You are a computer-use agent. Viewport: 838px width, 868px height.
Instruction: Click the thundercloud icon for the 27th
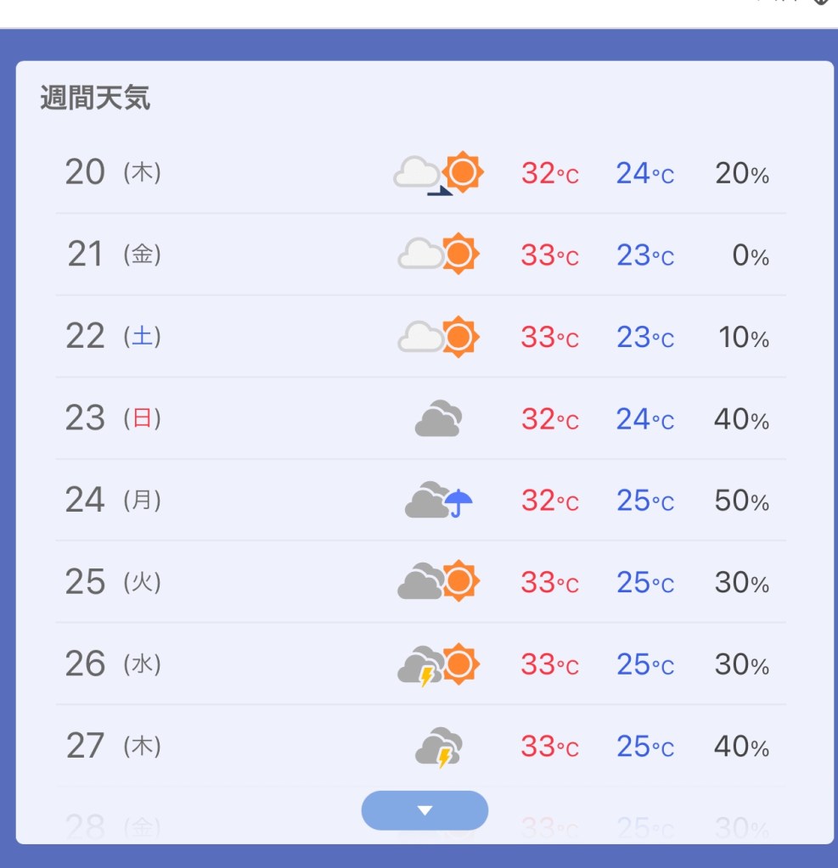438,747
